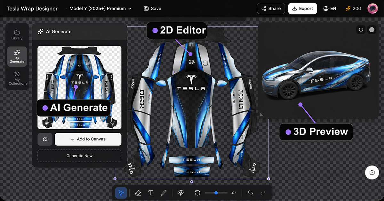Export the wrap design

303,9
